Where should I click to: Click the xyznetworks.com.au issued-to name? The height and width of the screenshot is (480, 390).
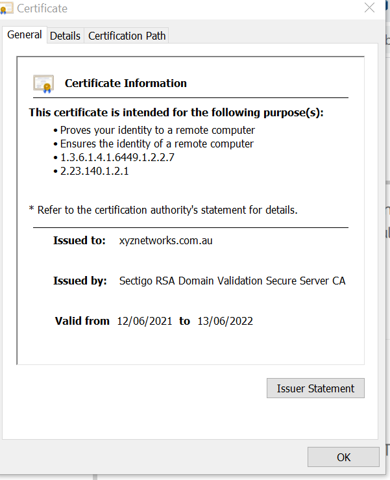[x=166, y=240]
